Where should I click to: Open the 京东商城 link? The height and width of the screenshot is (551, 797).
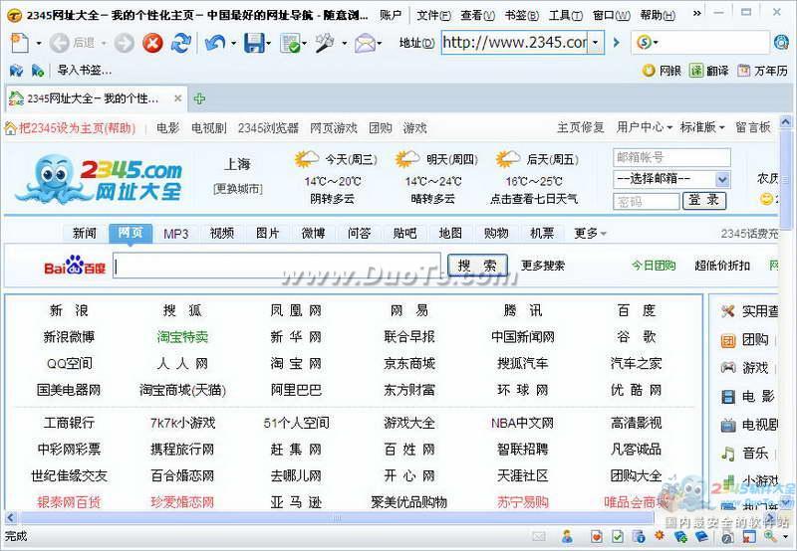409,363
